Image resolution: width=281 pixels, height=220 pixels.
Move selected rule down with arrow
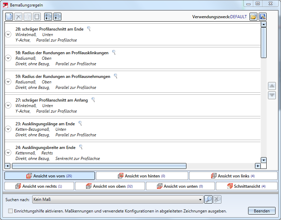click(x=272, y=95)
